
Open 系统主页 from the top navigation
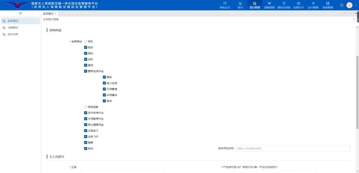(225, 5)
